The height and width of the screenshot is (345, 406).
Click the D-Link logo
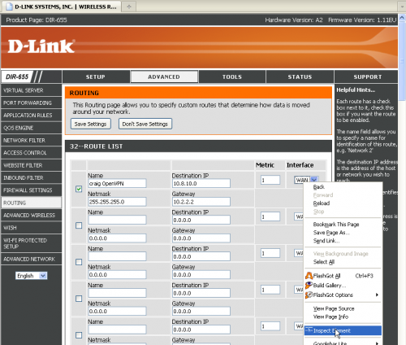point(41,46)
